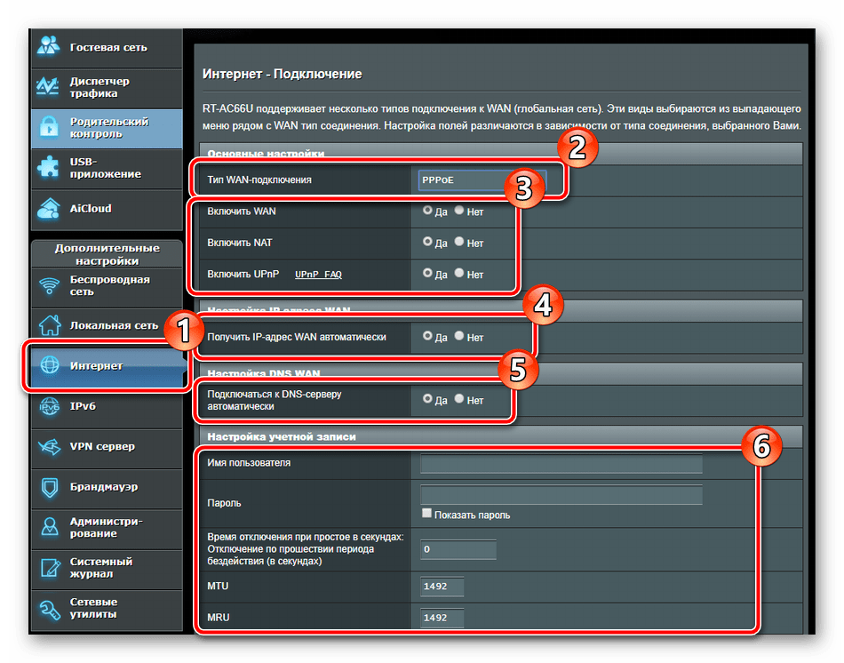Click the Дополнительные настройки sidebar header
The image size is (844, 663).
point(107,254)
